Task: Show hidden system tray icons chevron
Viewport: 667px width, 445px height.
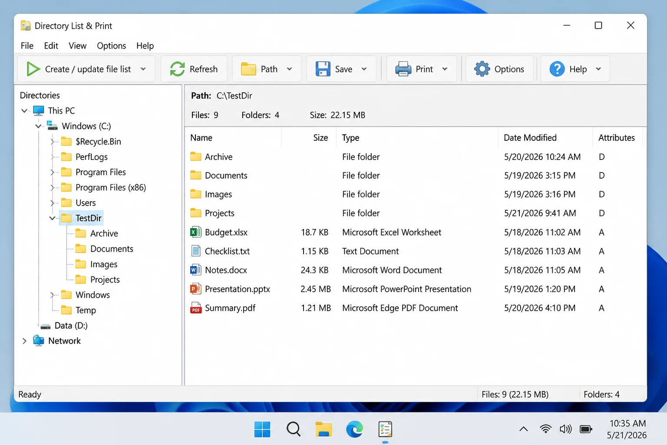Action: [x=524, y=429]
